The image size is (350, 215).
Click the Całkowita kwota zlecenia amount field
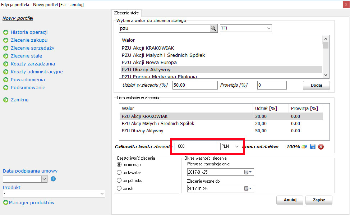tap(196, 147)
